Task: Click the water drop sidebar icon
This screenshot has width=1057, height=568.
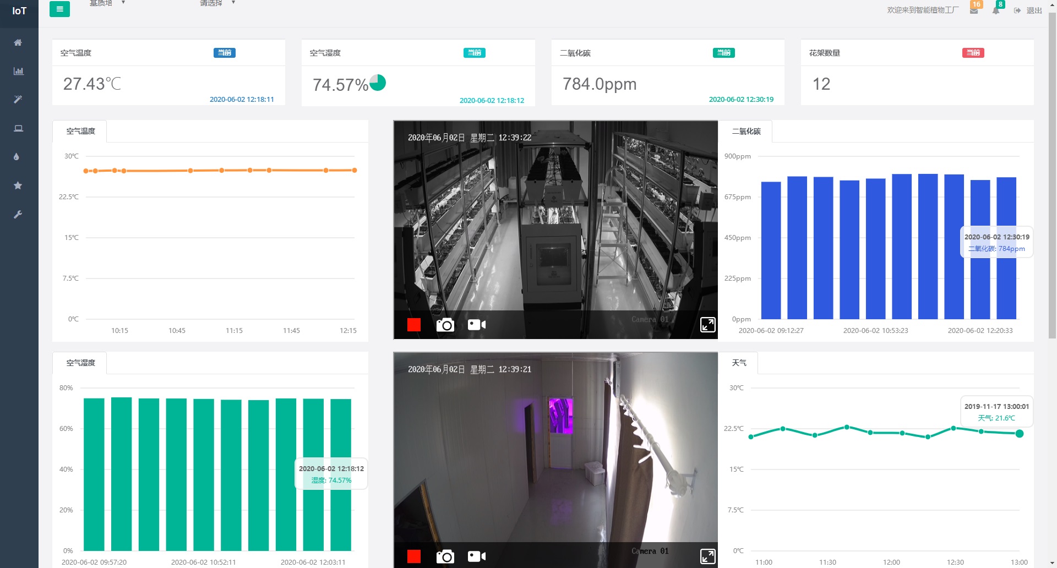Action: coord(17,157)
